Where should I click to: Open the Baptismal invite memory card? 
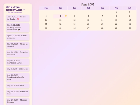click(18, 62)
